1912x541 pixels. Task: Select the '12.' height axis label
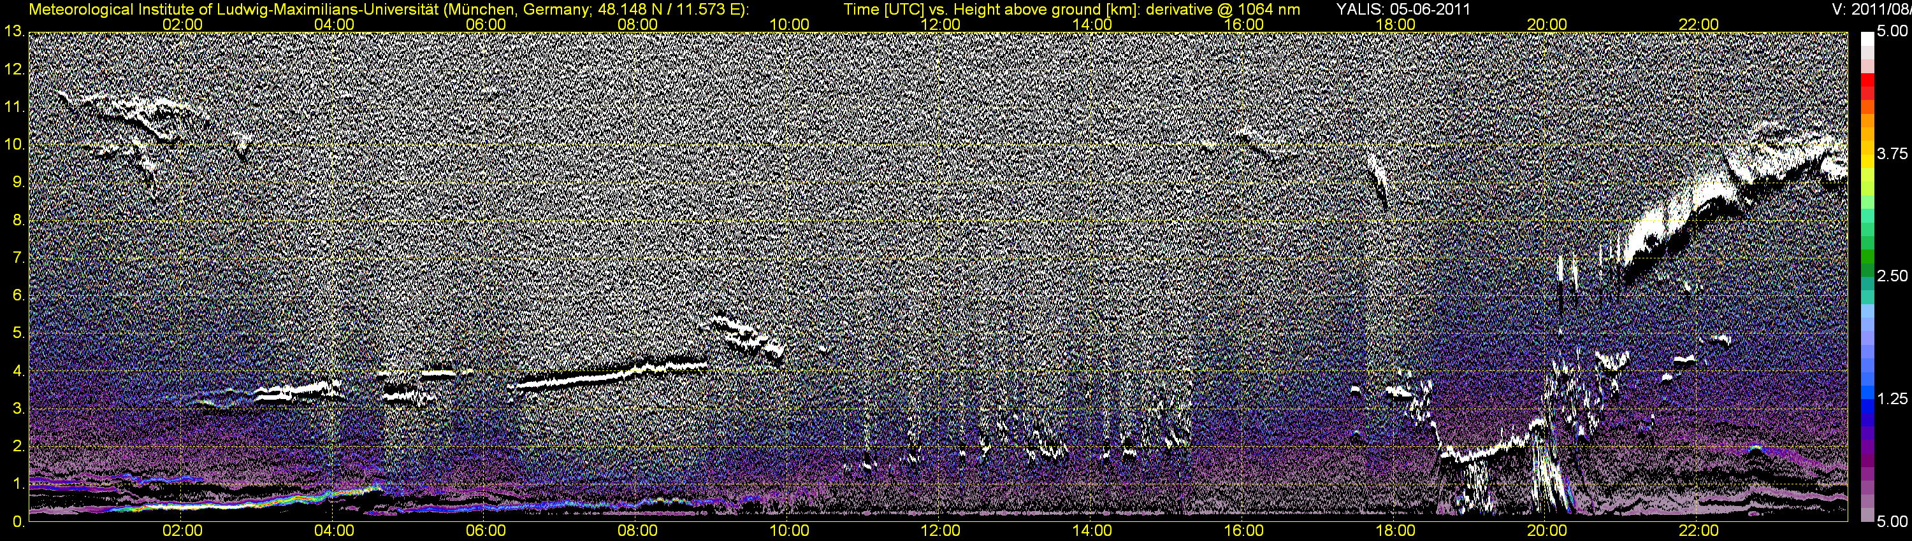(x=14, y=69)
